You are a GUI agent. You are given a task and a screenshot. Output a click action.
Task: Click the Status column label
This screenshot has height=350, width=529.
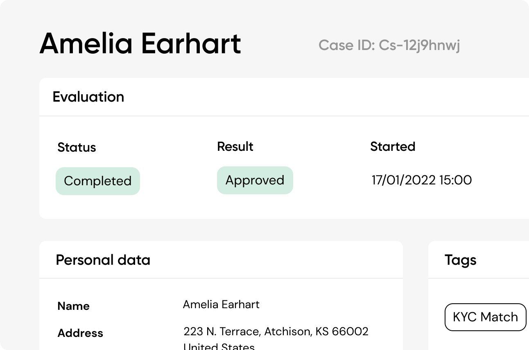pyautogui.click(x=77, y=148)
